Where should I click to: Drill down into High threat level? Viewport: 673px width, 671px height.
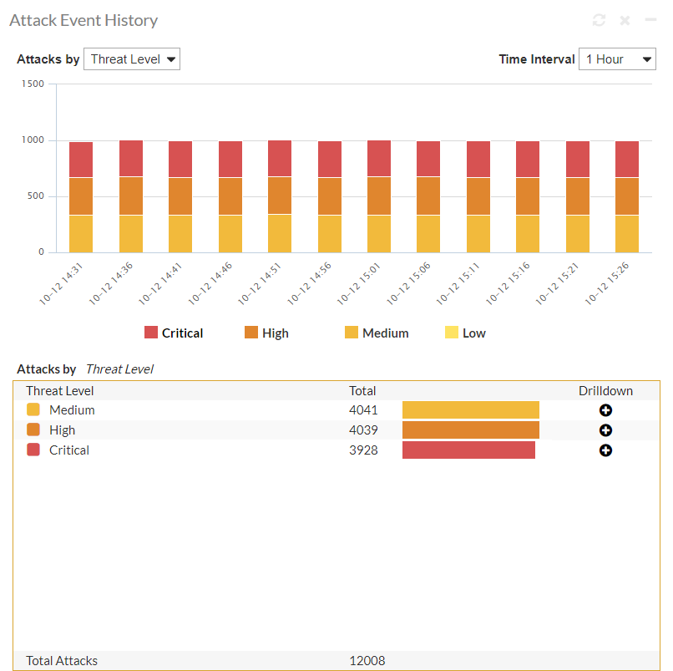(x=606, y=430)
